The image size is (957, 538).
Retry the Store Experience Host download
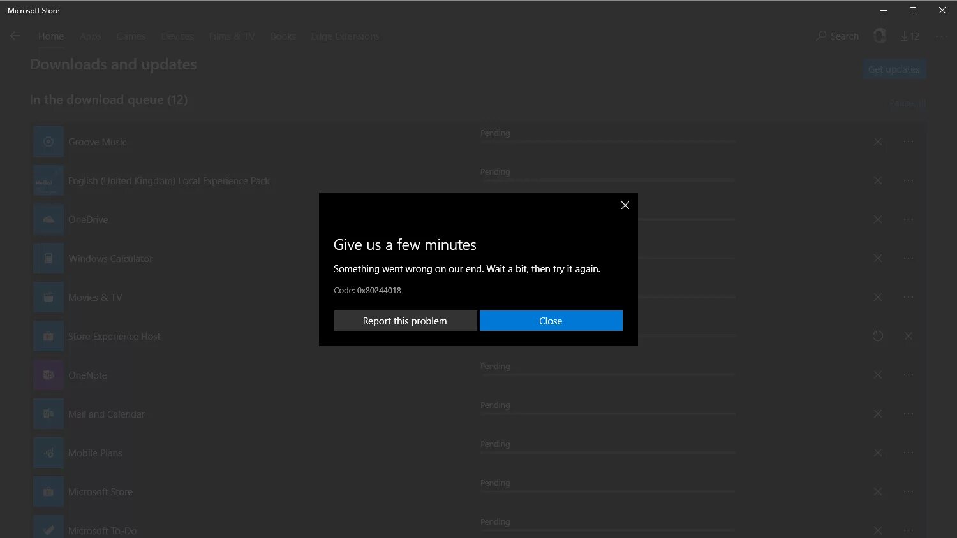click(878, 336)
